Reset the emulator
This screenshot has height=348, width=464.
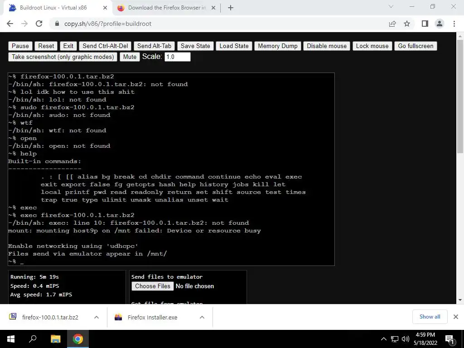pyautogui.click(x=46, y=46)
